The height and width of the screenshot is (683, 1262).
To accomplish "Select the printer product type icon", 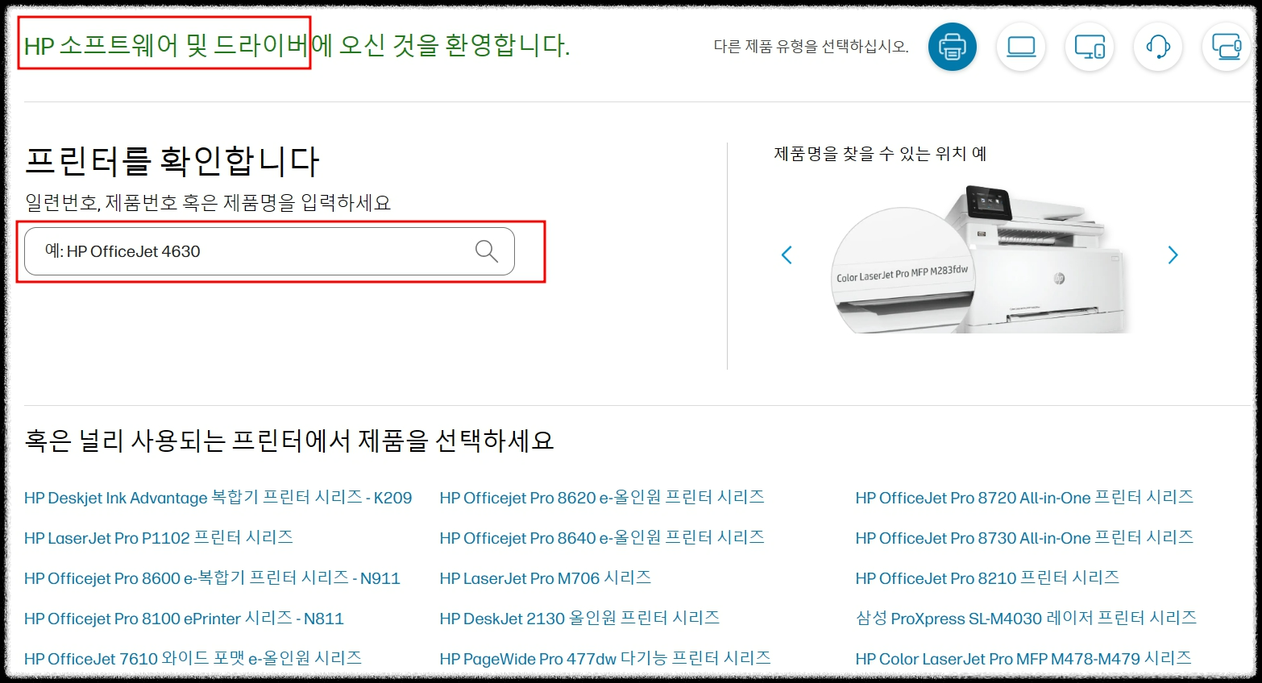I will coord(952,46).
